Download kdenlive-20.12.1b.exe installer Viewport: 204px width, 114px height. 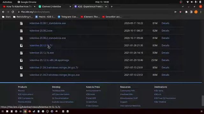tap(42, 53)
